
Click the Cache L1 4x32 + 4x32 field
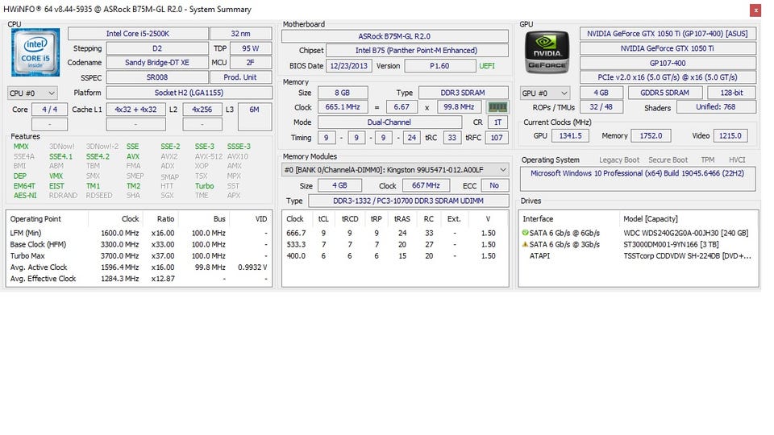point(135,110)
